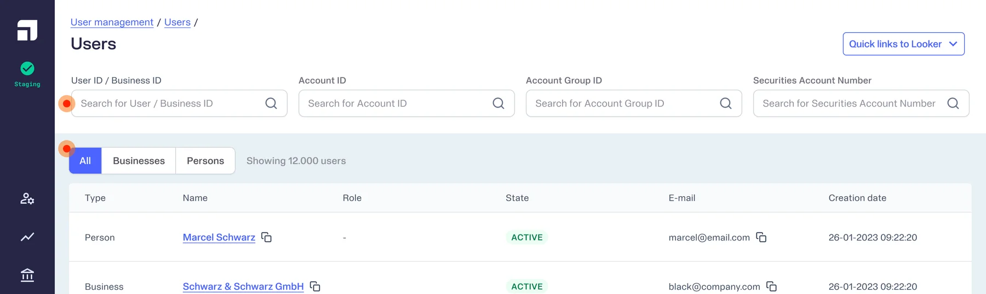
Task: Click the Business type cell
Action: (104, 286)
